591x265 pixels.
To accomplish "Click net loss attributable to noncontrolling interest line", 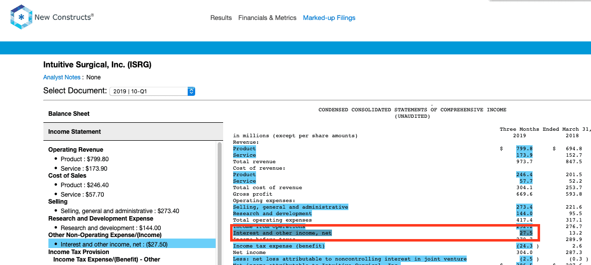I will 350,259.
